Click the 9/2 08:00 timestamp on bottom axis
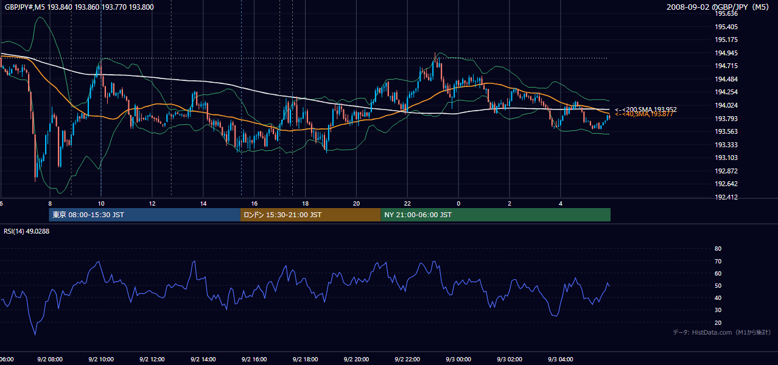The height and width of the screenshot is (365, 778). pyautogui.click(x=50, y=360)
